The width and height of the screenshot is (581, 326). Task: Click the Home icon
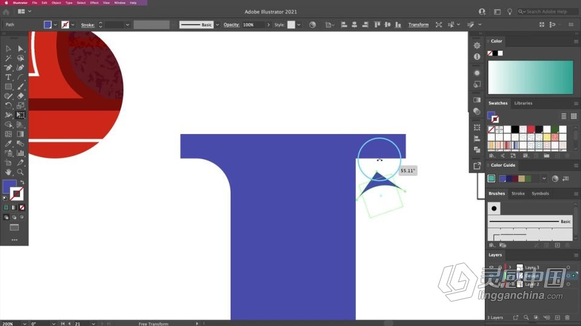click(x=6, y=12)
